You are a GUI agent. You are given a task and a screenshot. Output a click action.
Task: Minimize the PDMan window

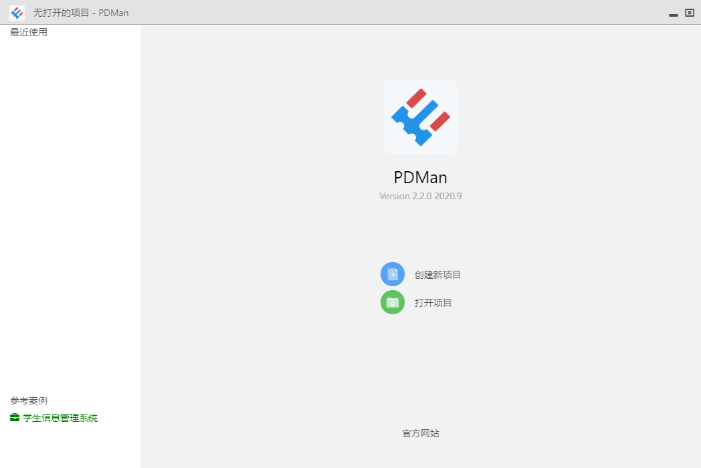click(674, 15)
